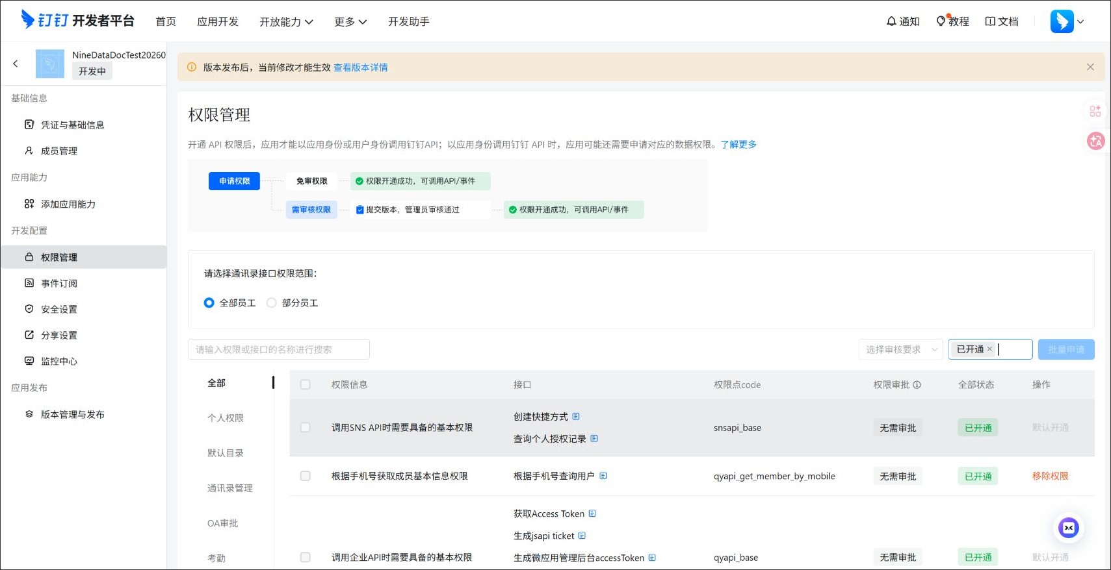This screenshot has height=570, width=1111.
Task: Click the 批量申请 button
Action: click(1066, 349)
